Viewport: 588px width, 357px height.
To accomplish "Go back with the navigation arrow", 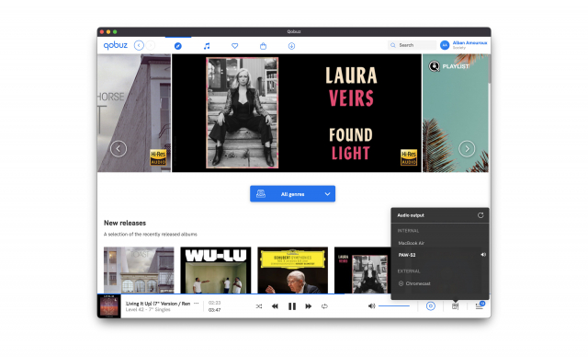I will pyautogui.click(x=139, y=45).
